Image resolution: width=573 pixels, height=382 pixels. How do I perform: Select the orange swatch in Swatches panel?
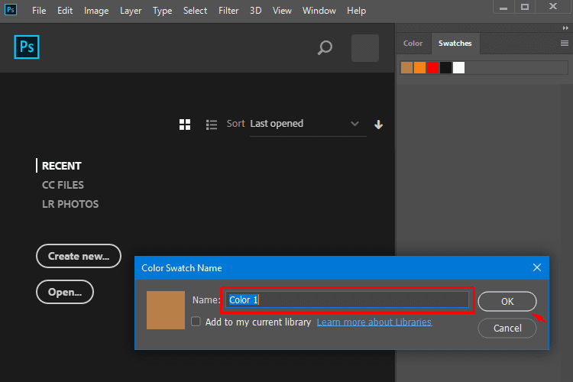[419, 68]
